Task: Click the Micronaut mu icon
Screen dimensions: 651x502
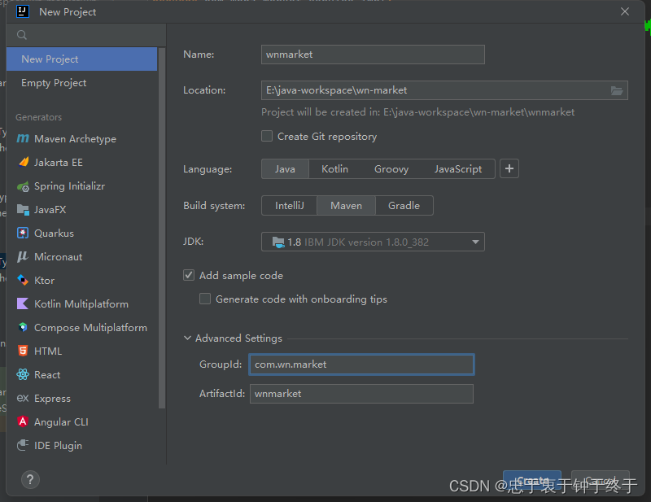Action: [x=23, y=256]
